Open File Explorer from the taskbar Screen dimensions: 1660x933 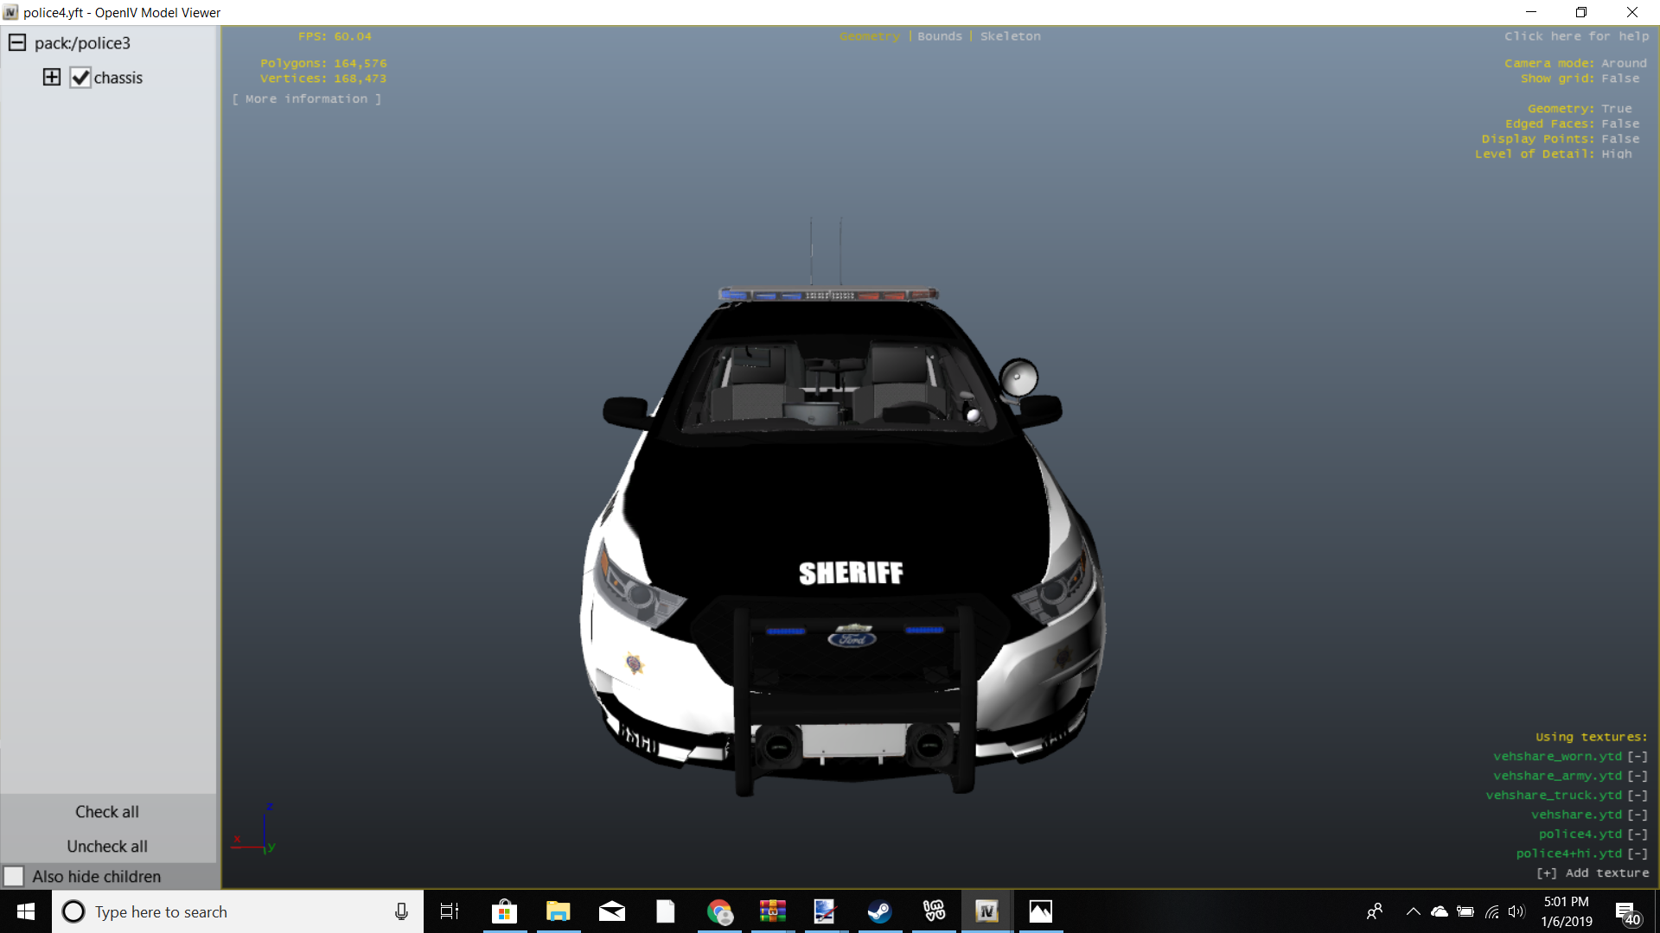point(559,911)
